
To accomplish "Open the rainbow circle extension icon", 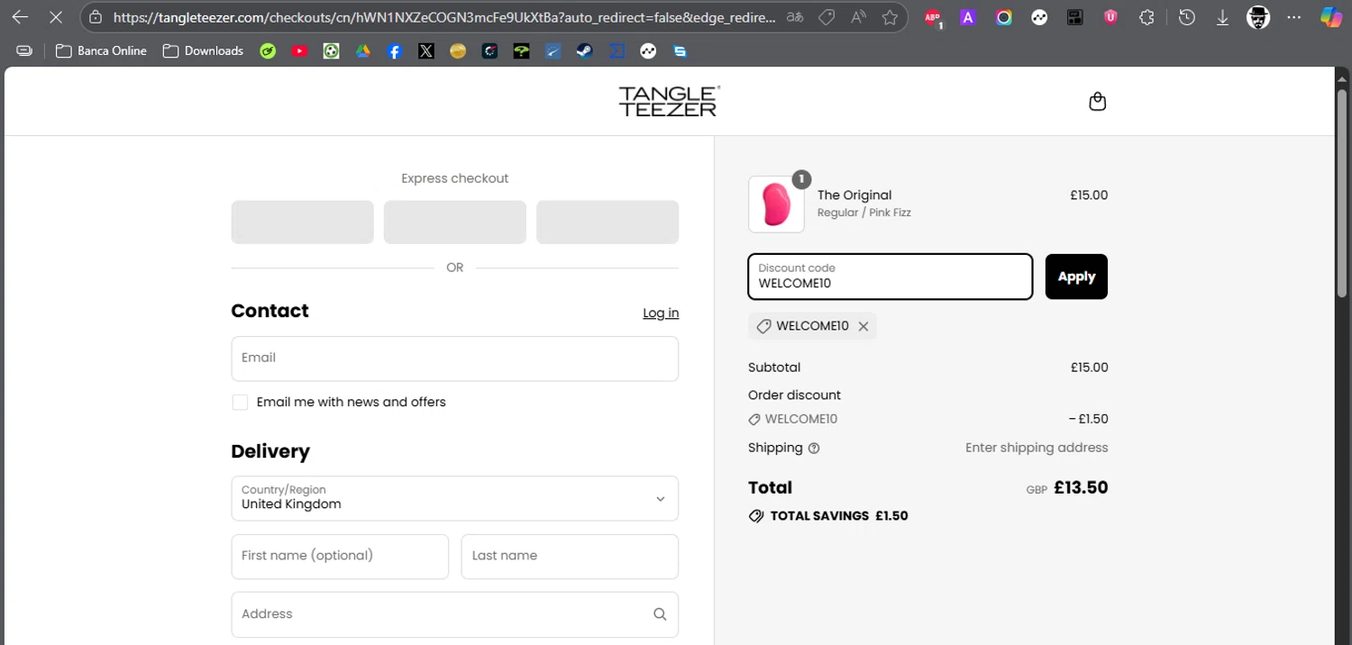I will 1003,17.
